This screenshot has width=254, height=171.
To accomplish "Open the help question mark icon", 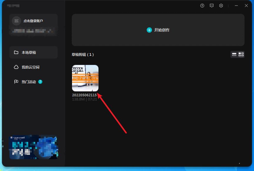I will pyautogui.click(x=202, y=6).
